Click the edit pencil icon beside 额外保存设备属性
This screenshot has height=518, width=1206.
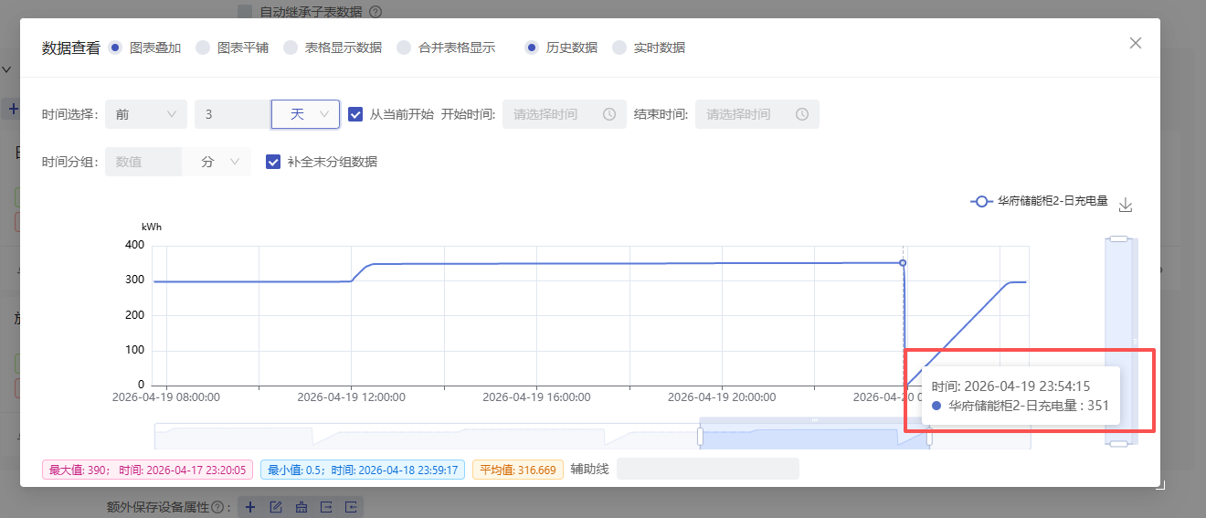point(276,507)
